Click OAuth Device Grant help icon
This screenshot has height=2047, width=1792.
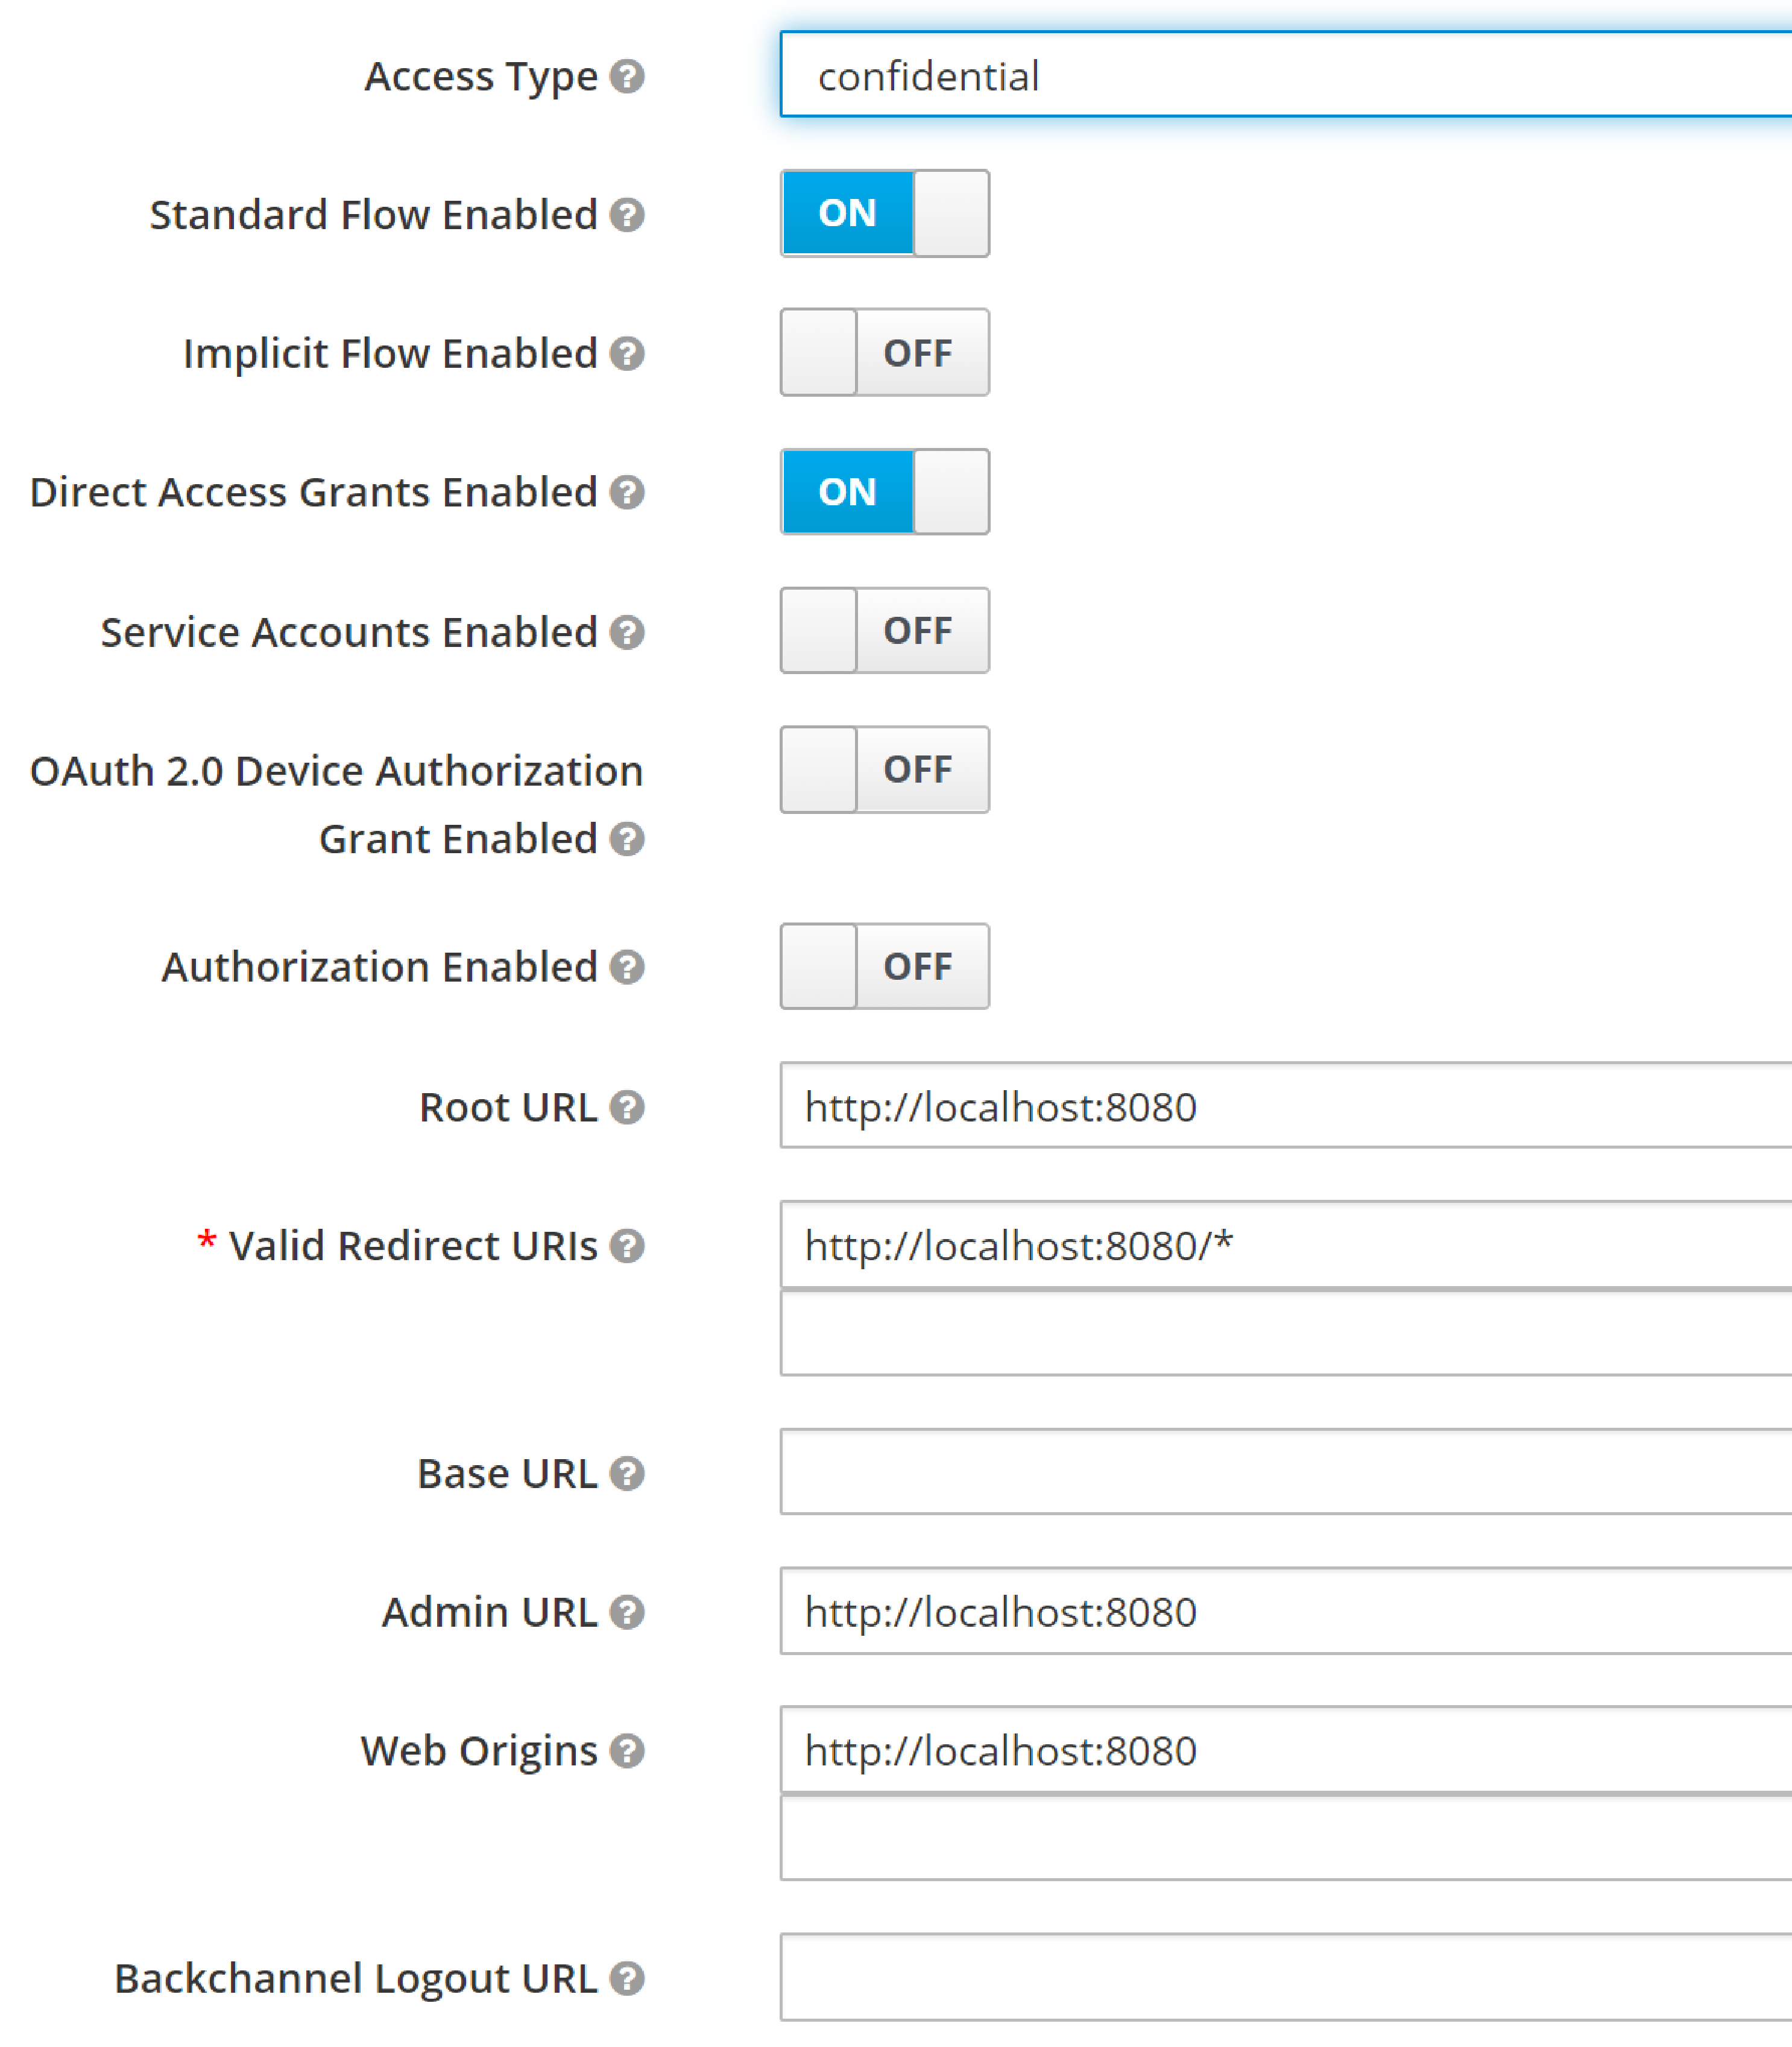coord(627,839)
